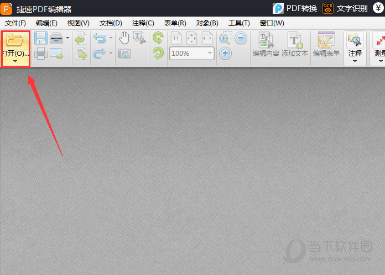Zoom in with plus icon
Screen dimensions: 385x275
(x=225, y=54)
